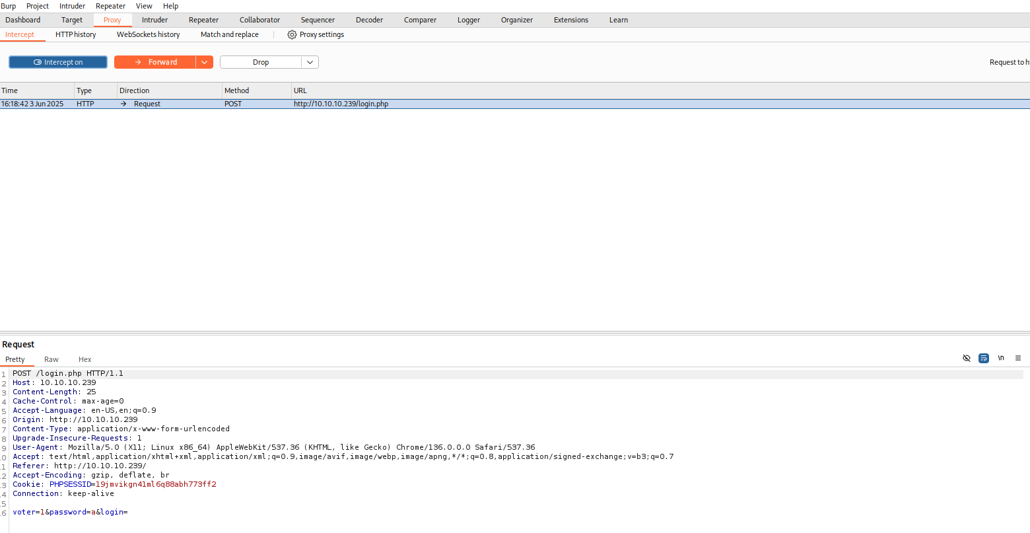Open the Match and replace tab
1030x533 pixels.
coord(229,34)
